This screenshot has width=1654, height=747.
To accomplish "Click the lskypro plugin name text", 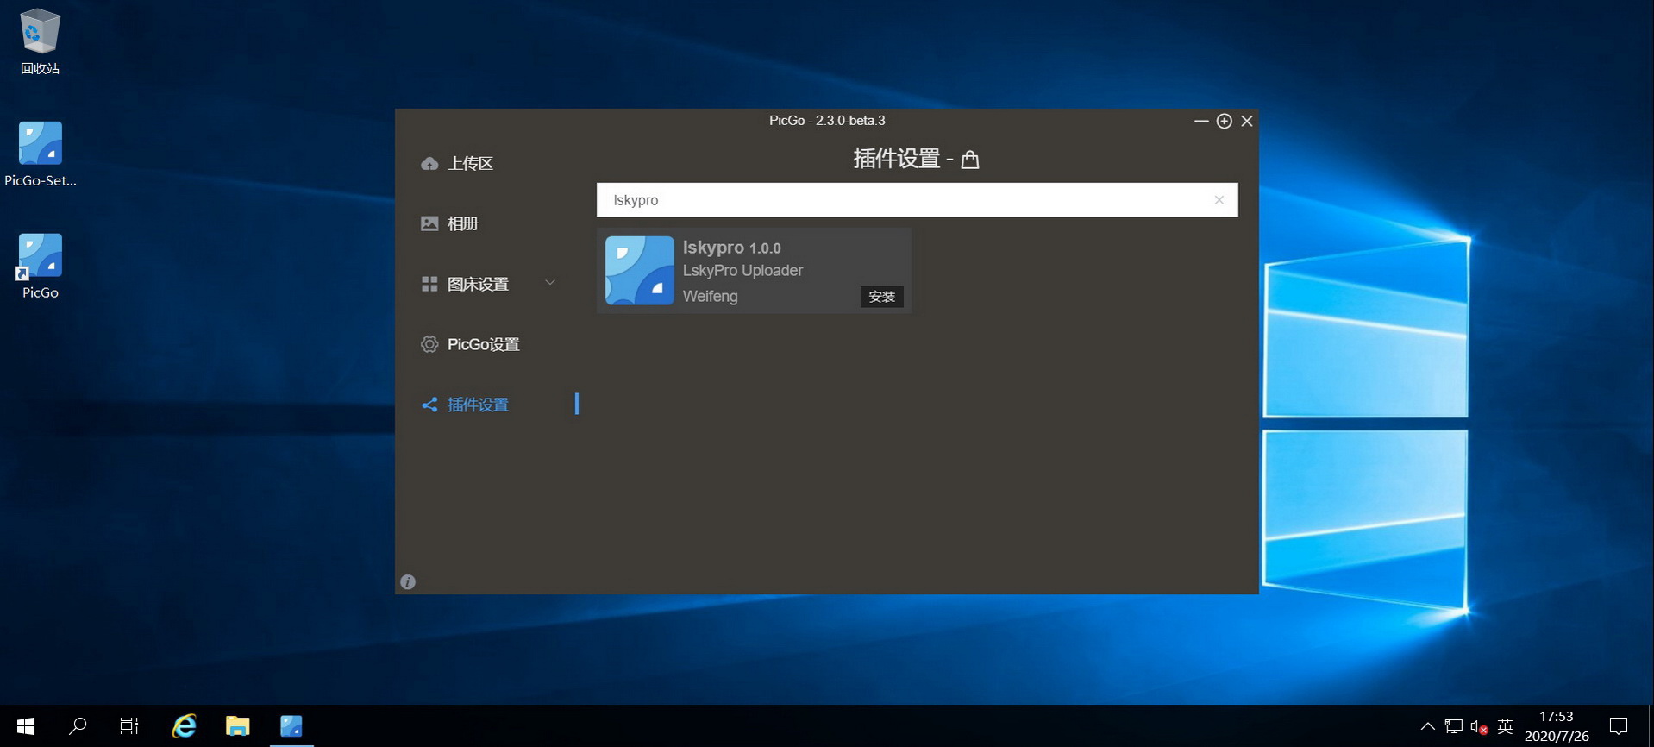I will 713,248.
